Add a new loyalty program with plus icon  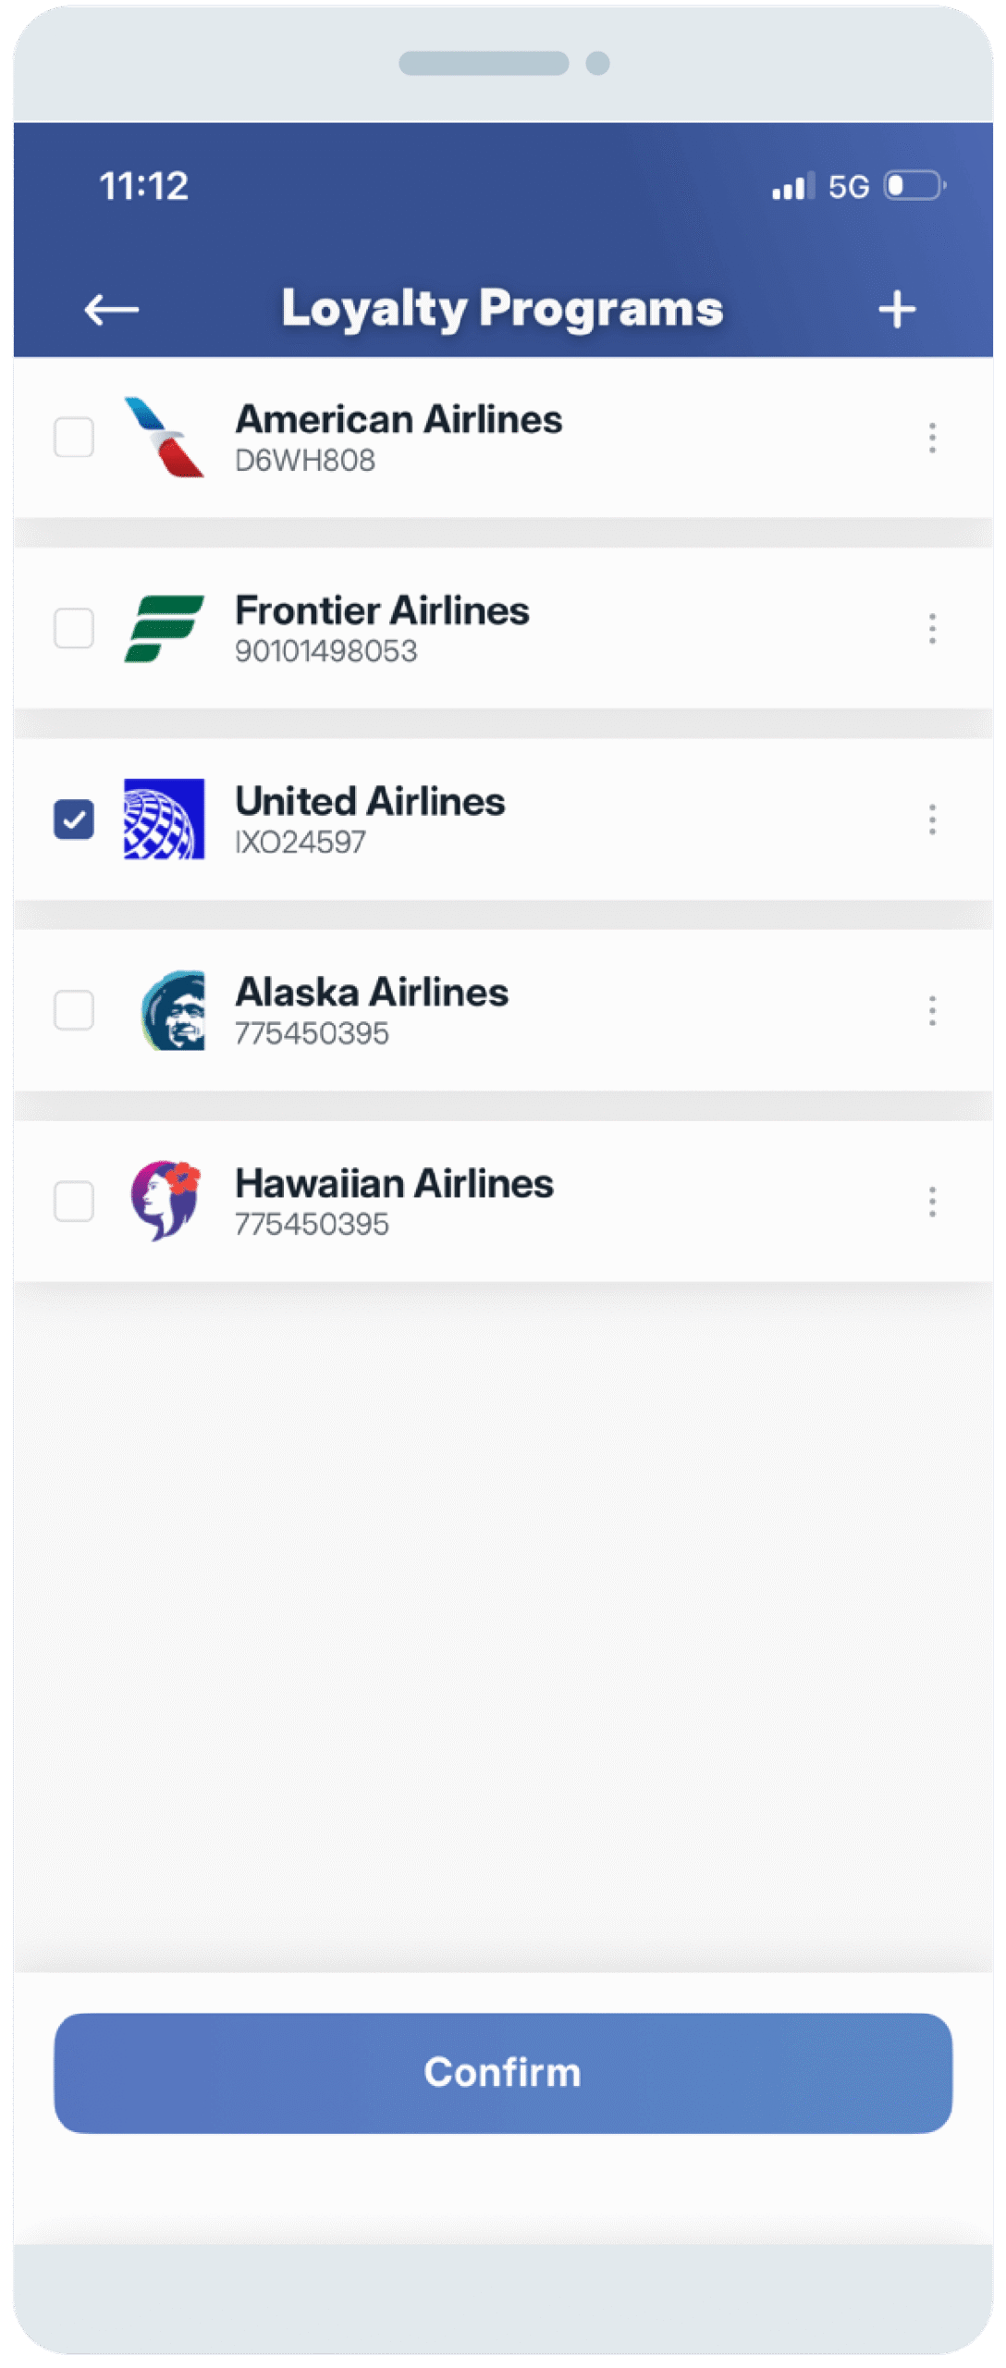pyautogui.click(x=896, y=309)
